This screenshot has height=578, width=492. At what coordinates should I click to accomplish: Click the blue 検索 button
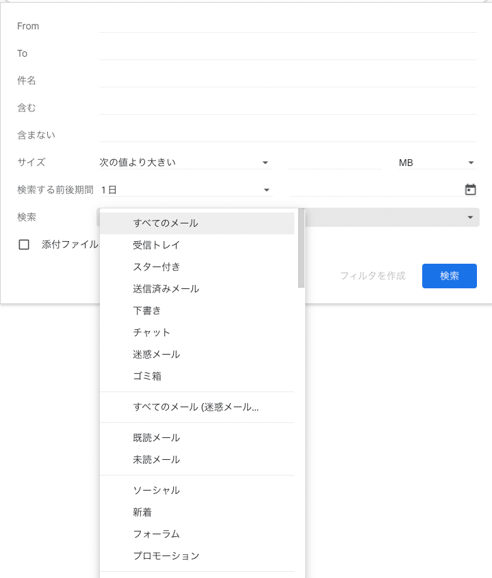(x=449, y=276)
